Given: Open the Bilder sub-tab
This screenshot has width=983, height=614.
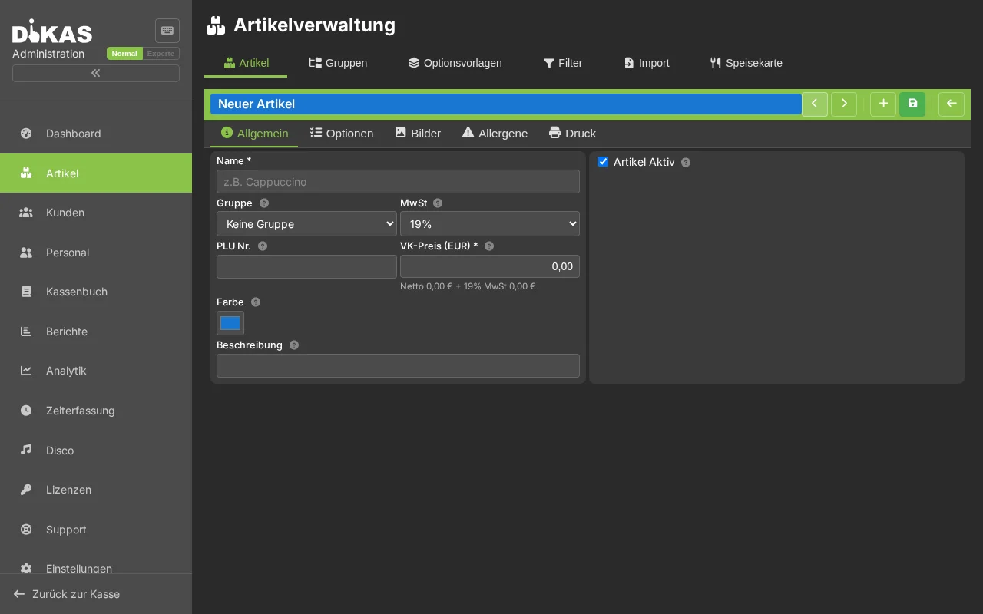Looking at the screenshot, I should click(x=418, y=134).
